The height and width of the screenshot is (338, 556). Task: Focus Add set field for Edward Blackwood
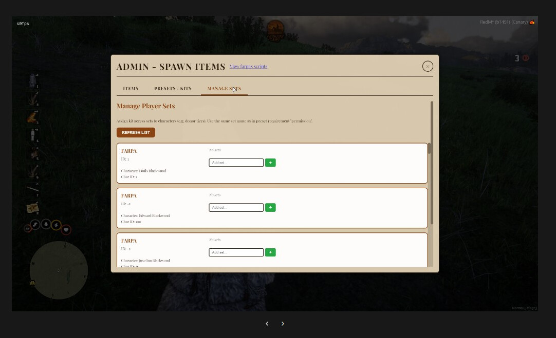(x=236, y=207)
